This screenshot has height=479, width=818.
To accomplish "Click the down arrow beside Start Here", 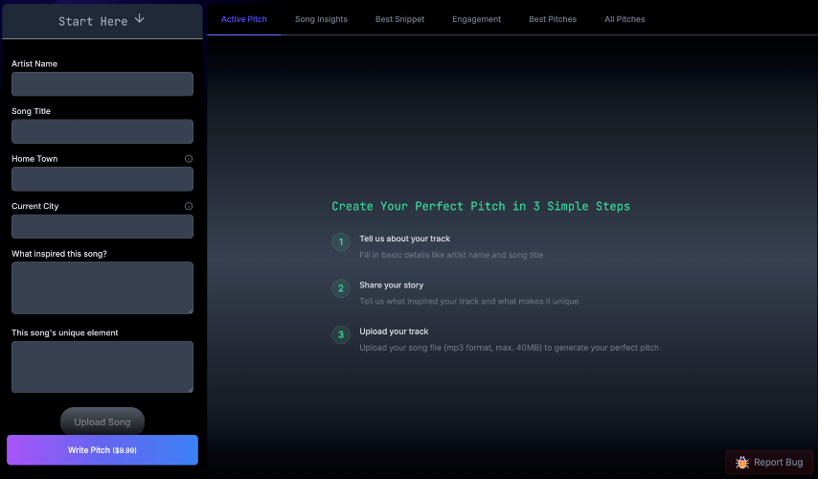I will coord(139,19).
